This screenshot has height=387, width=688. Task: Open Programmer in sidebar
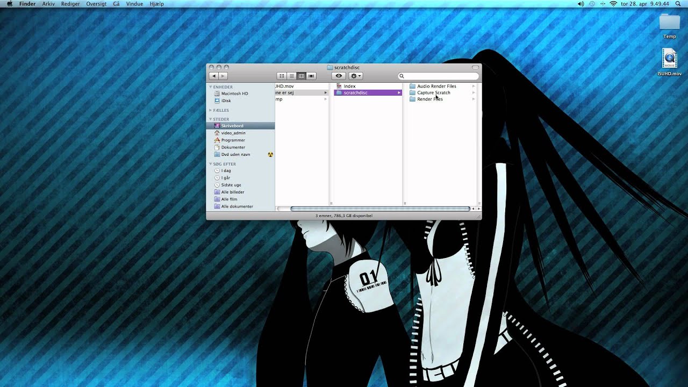240,140
